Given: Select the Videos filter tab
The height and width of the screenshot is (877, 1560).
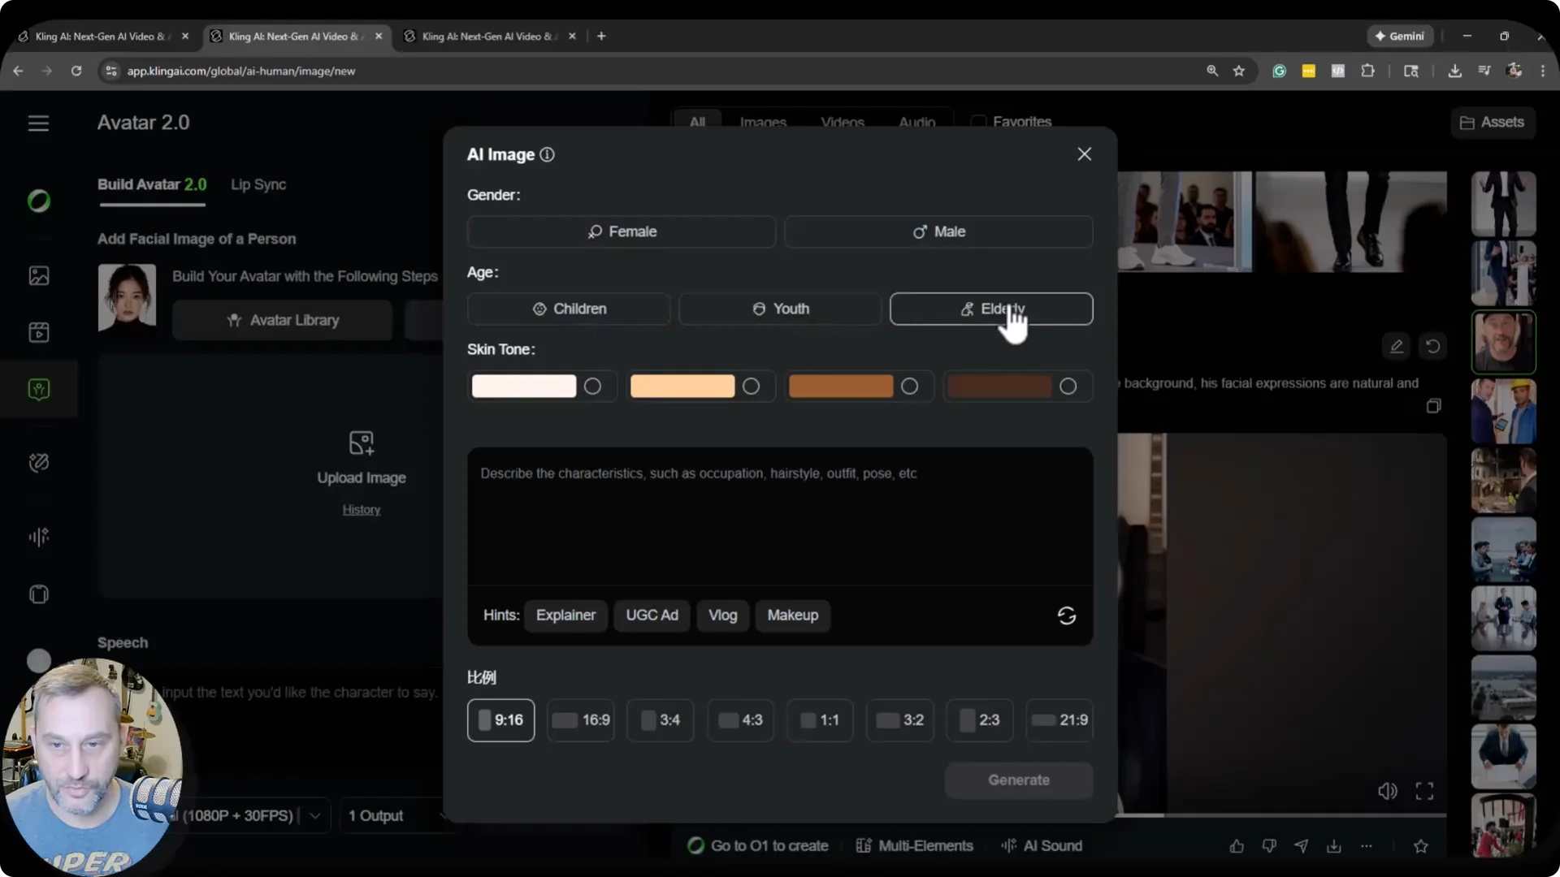Looking at the screenshot, I should pyautogui.click(x=843, y=122).
